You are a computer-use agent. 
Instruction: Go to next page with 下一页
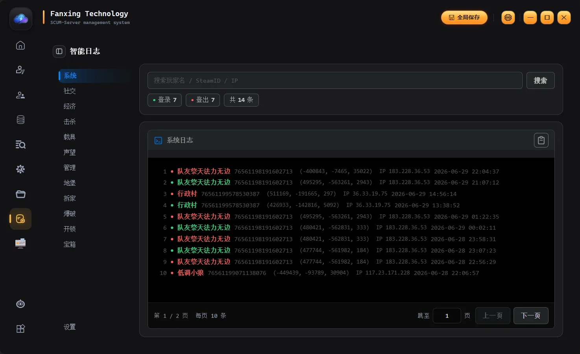pyautogui.click(x=531, y=315)
